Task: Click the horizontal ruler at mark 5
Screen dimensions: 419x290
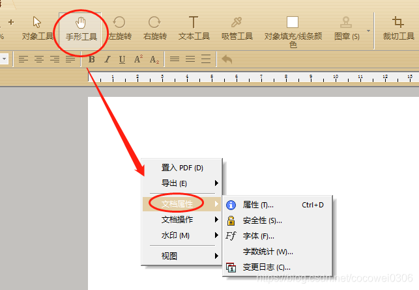Action: coord(212,77)
